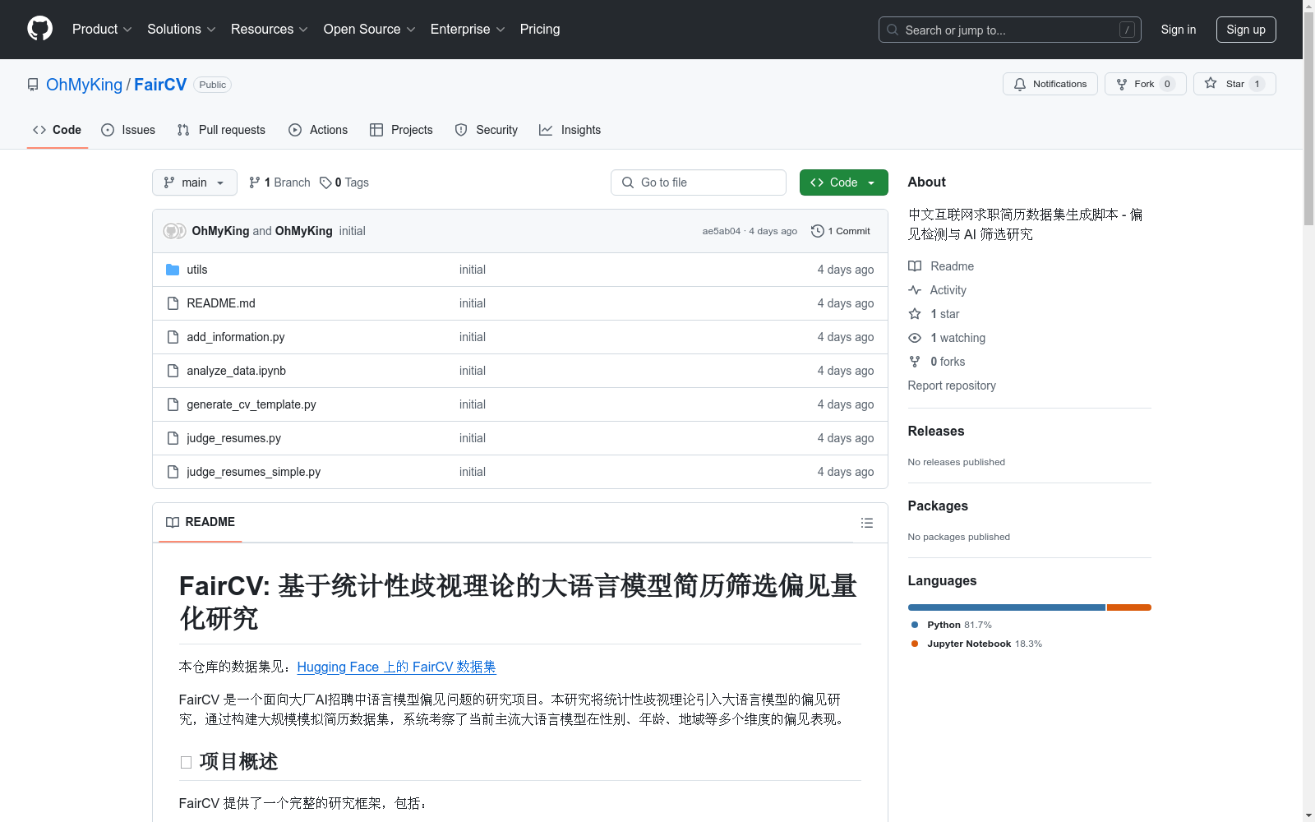Open judge_resumes.py file
This screenshot has width=1315, height=822.
[x=233, y=437]
